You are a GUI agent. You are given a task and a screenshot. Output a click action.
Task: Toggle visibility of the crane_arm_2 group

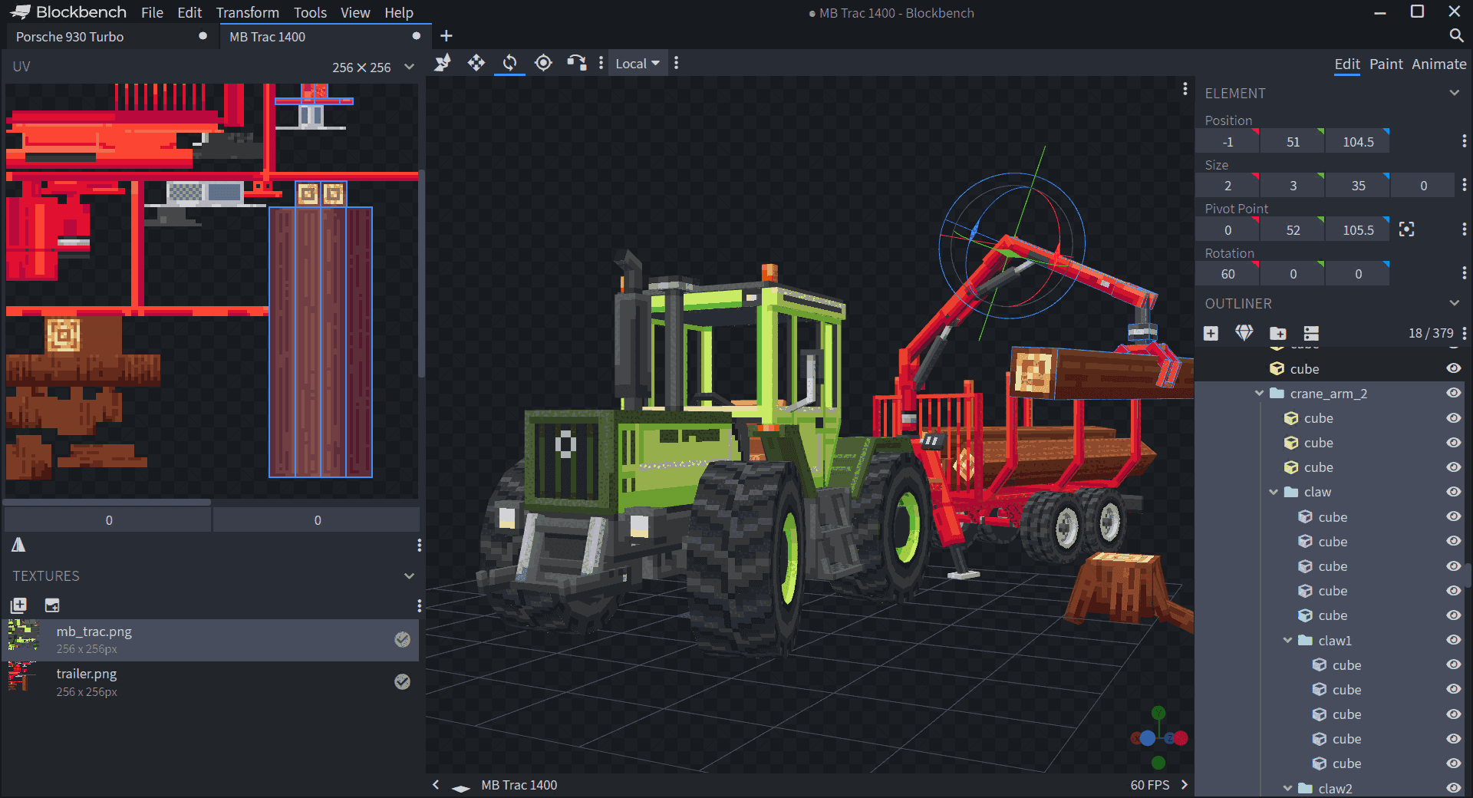coord(1454,393)
